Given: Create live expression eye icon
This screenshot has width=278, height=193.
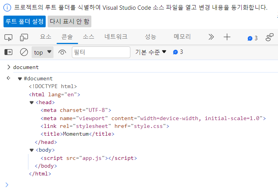Looking at the screenshot, I should coord(62,52).
